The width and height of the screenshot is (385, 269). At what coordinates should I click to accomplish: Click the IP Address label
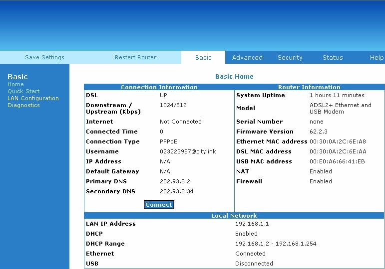point(103,161)
